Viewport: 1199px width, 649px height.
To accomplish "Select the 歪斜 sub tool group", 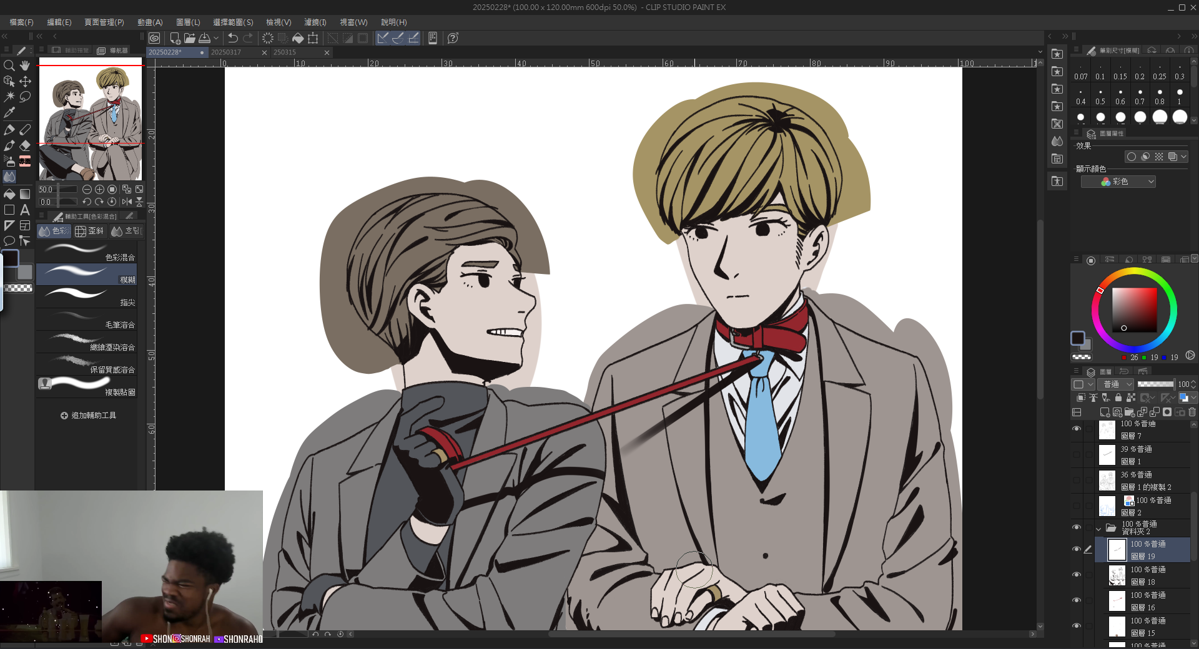I will click(89, 231).
